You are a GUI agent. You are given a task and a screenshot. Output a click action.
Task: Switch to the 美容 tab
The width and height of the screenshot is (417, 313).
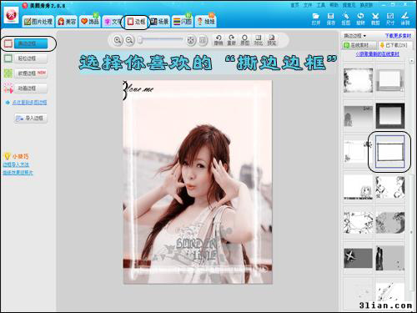pos(67,22)
